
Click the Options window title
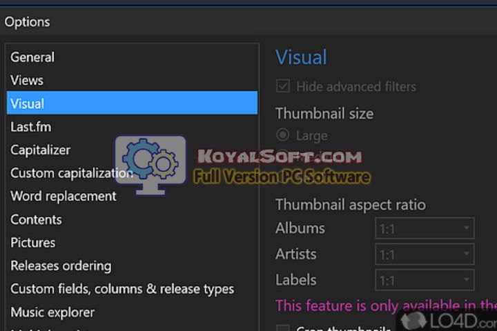point(27,22)
